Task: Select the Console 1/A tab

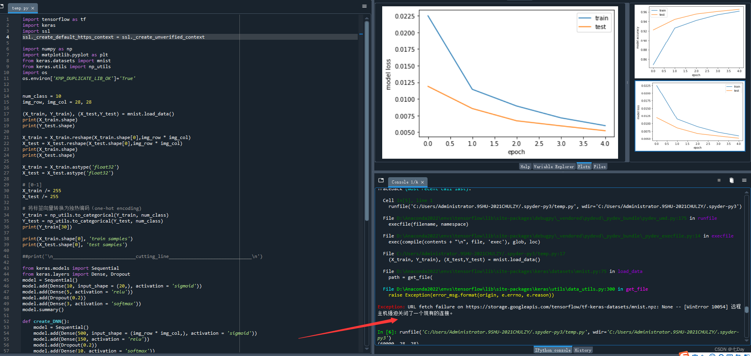Action: click(x=407, y=182)
